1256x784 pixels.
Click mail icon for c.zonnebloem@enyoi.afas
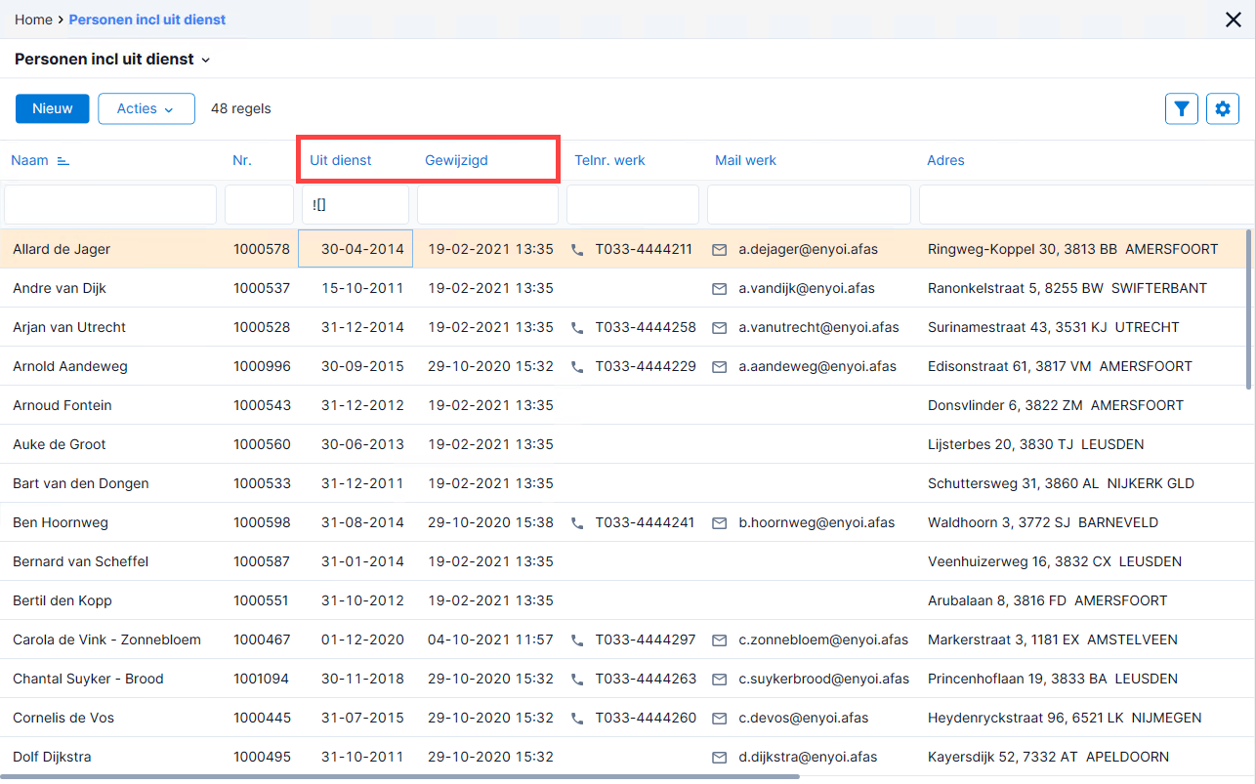(x=720, y=640)
